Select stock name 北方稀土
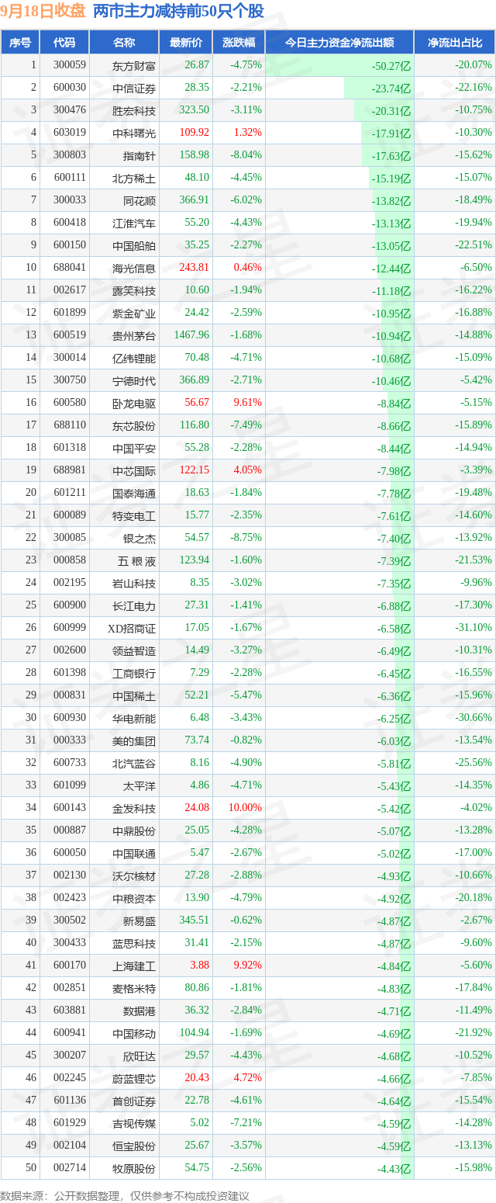496x1203 pixels. pyautogui.click(x=134, y=178)
